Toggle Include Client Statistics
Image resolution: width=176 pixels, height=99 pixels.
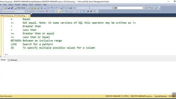[66, 12]
